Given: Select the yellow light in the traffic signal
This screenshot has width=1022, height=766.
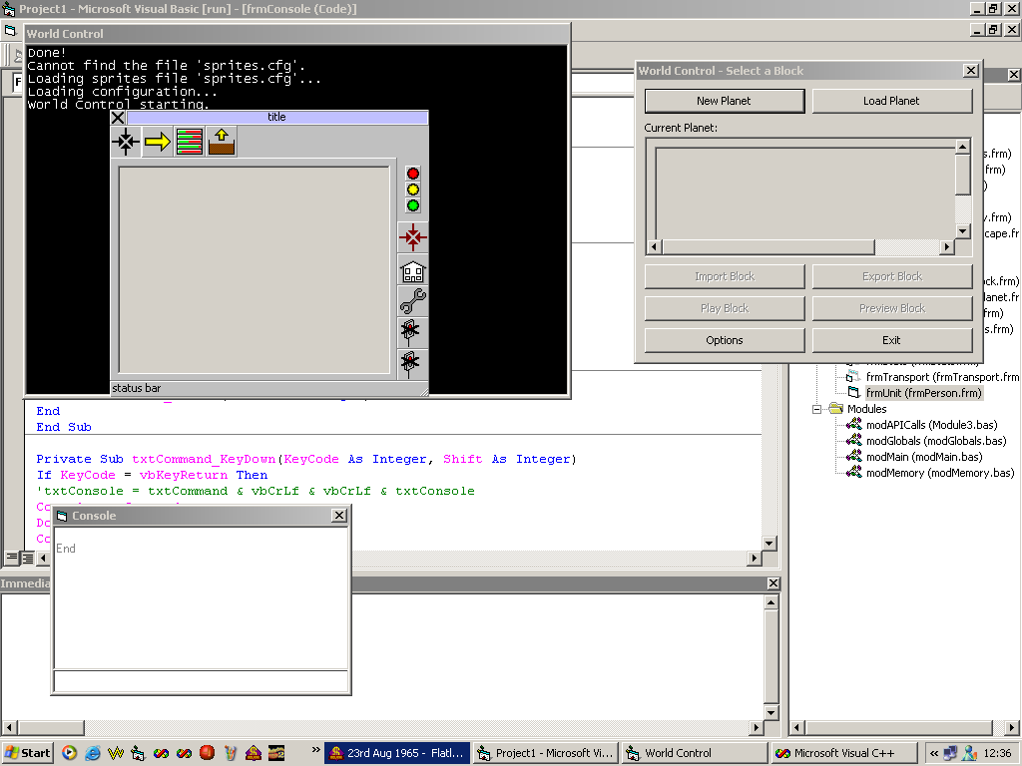Looking at the screenshot, I should pyautogui.click(x=412, y=190).
